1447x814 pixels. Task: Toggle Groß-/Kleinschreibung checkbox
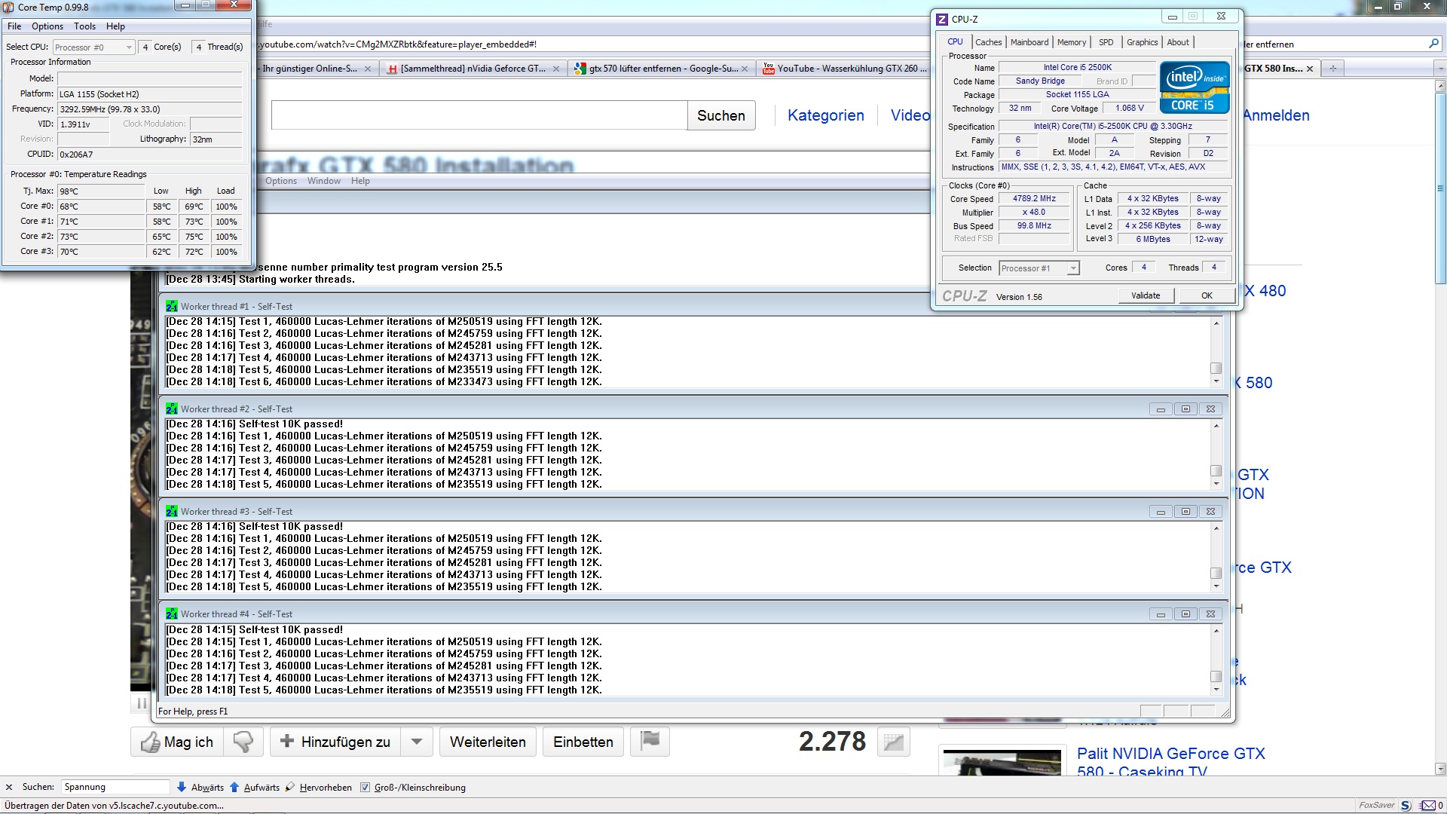coord(366,788)
